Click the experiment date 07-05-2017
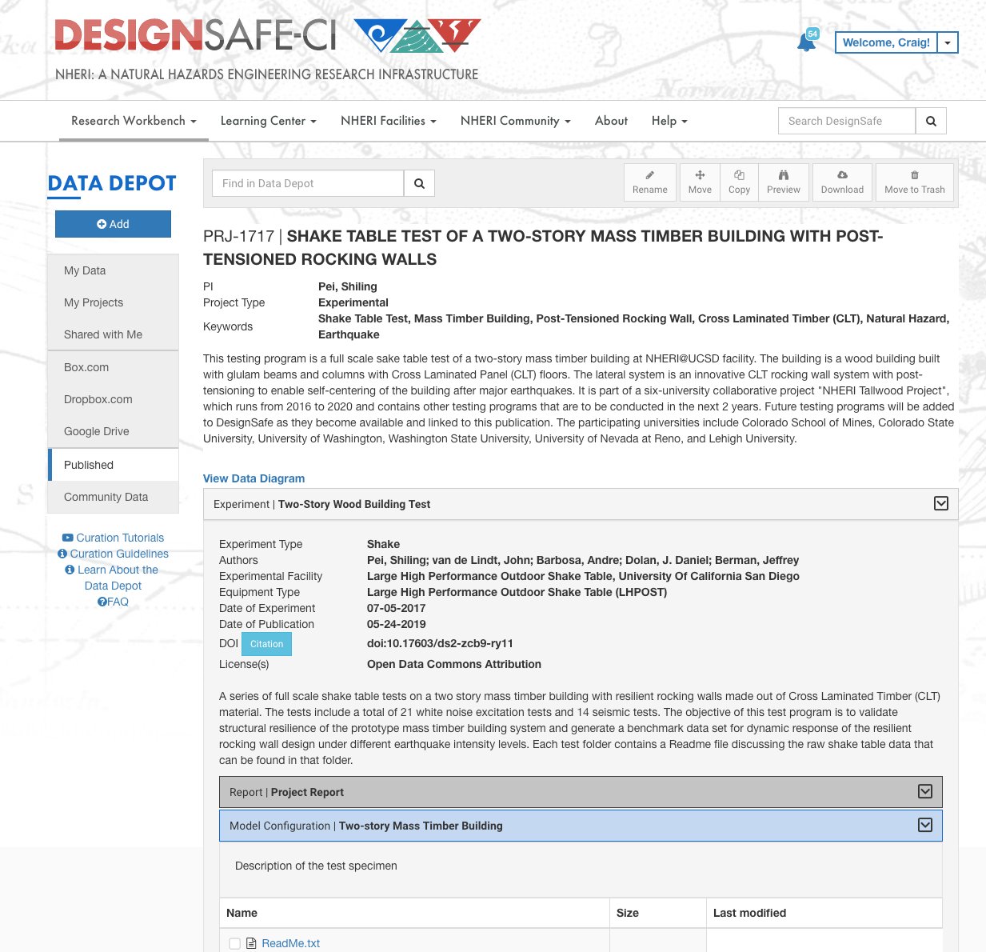 coord(397,608)
